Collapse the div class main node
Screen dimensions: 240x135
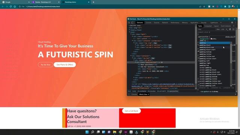pyautogui.click(x=131, y=34)
